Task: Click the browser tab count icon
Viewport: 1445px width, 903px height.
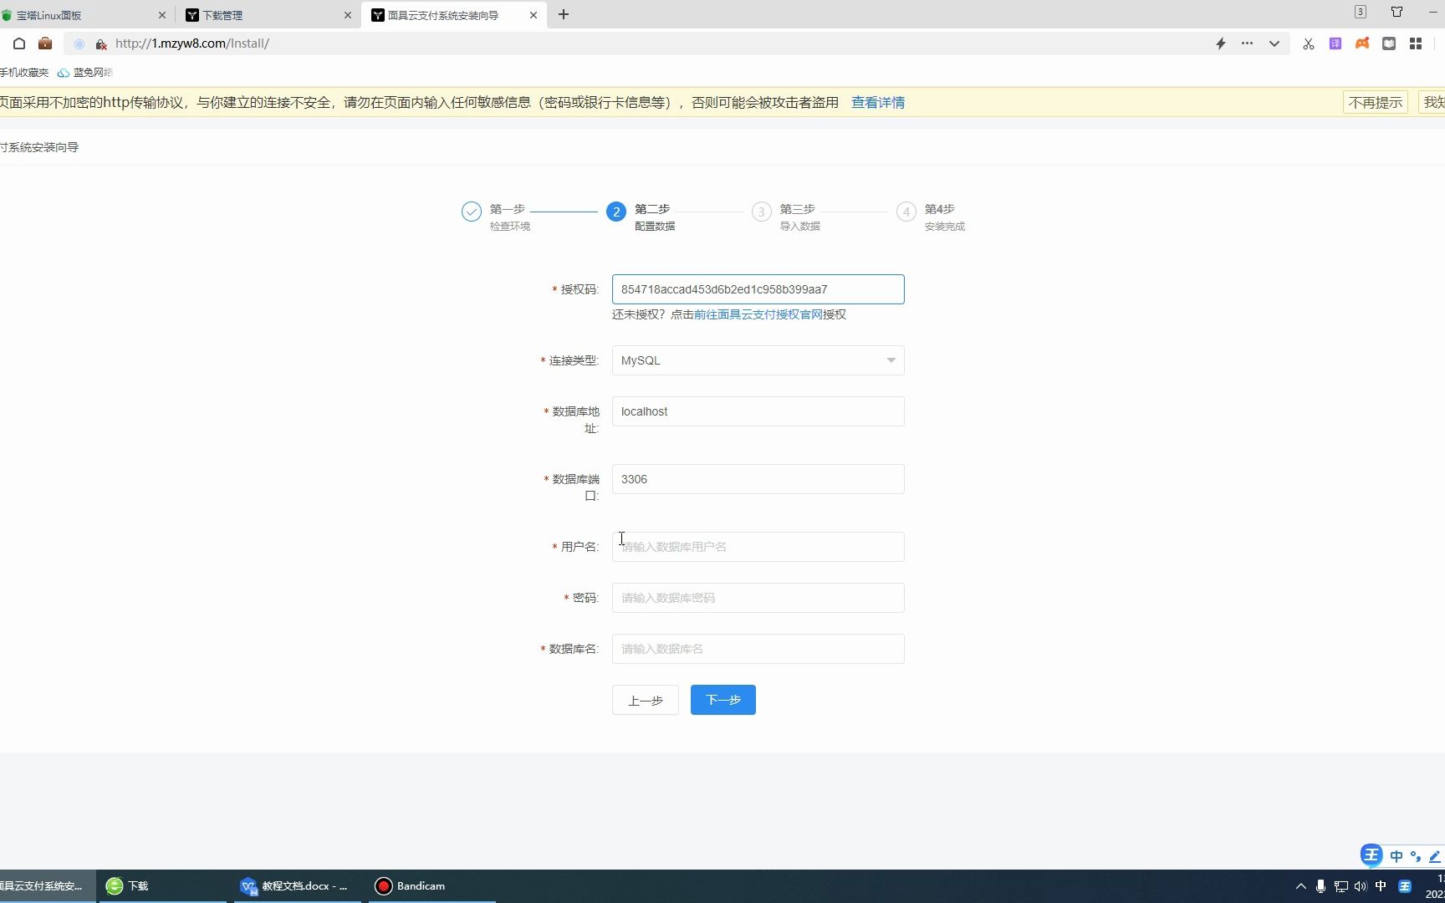Action: click(x=1361, y=12)
